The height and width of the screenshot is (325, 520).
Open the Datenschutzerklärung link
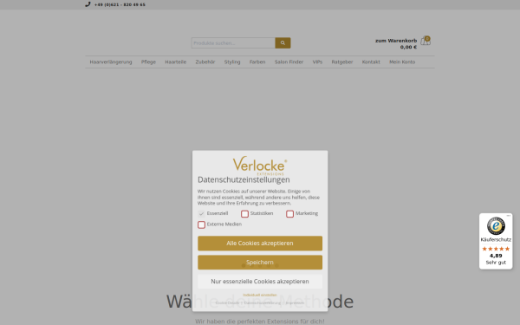tap(263, 302)
